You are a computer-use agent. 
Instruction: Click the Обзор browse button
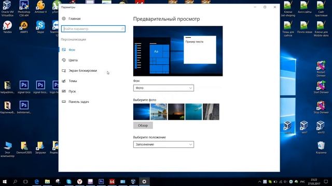(143, 125)
